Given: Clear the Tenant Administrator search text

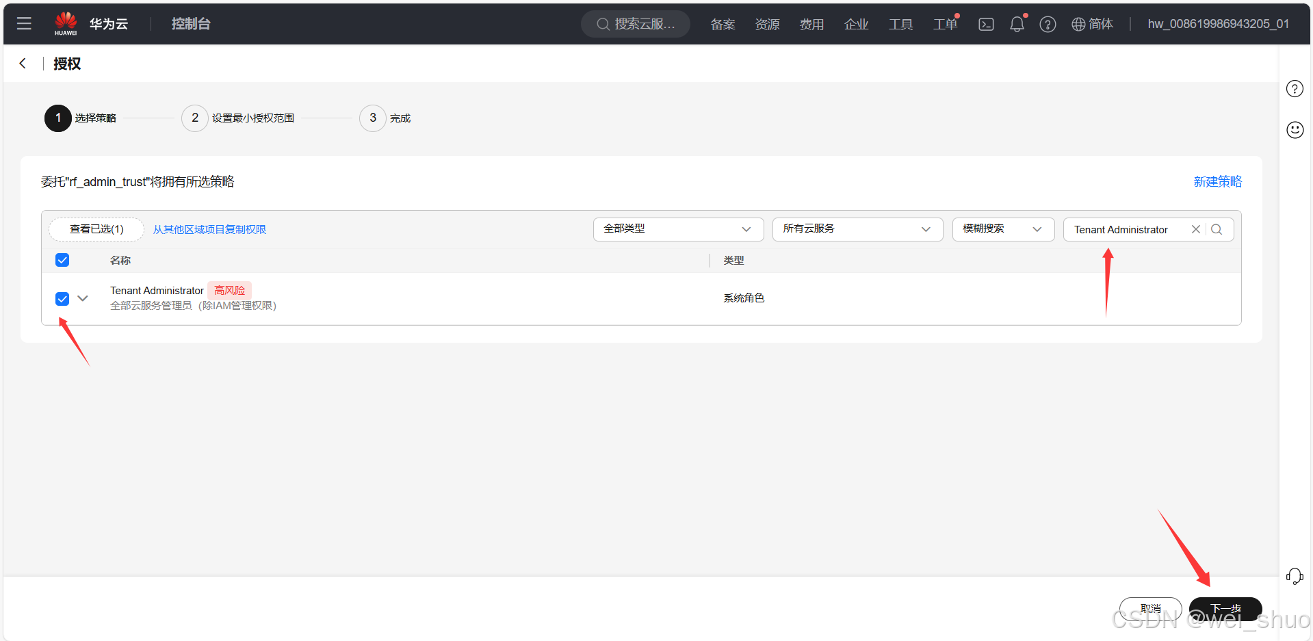Looking at the screenshot, I should pyautogui.click(x=1196, y=229).
